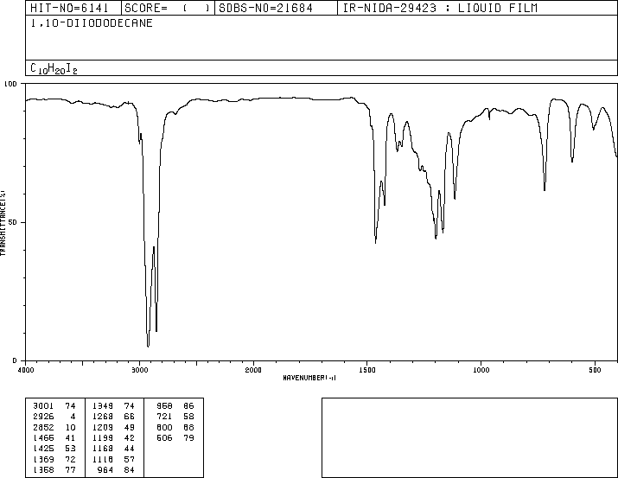The image size is (618, 478).
Task: Click the TRANSMITTANCE y-axis title
Action: [3, 223]
